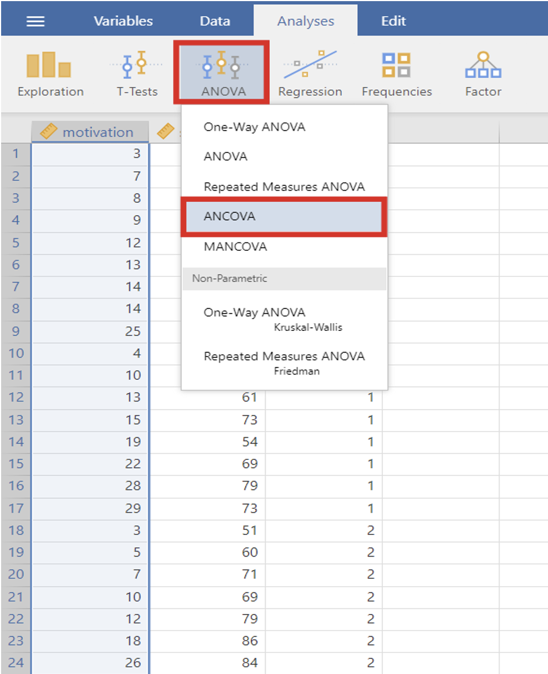
Task: Choose One-Way ANOVA from the menu
Action: coord(254,127)
